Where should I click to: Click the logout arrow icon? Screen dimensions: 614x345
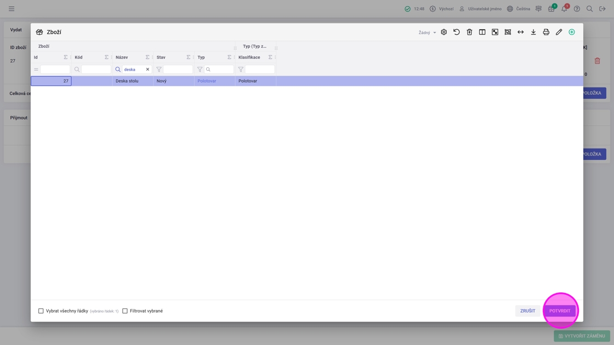coord(602,9)
